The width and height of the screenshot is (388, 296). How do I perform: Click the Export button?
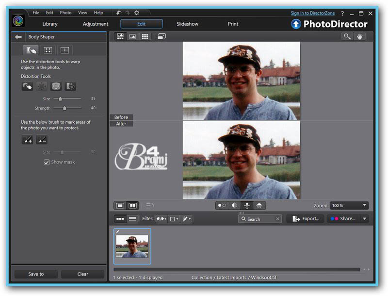(306, 219)
